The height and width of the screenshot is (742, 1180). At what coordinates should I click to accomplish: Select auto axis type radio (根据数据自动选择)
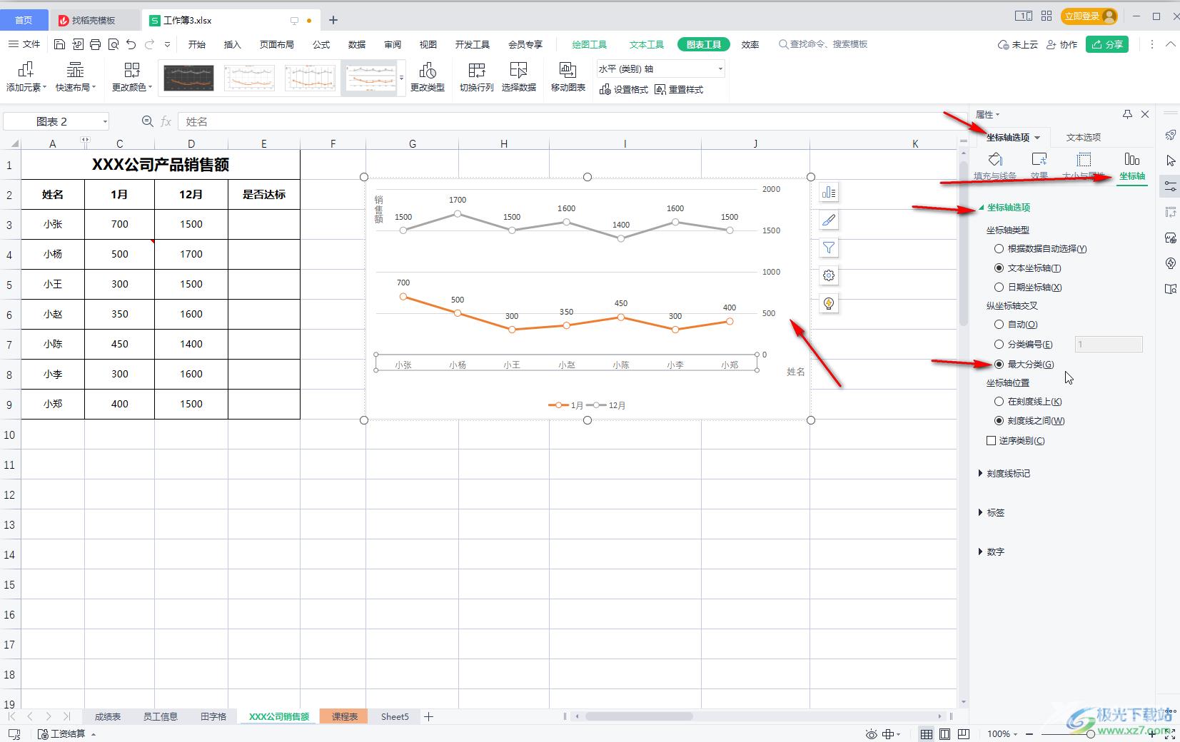[x=999, y=248]
